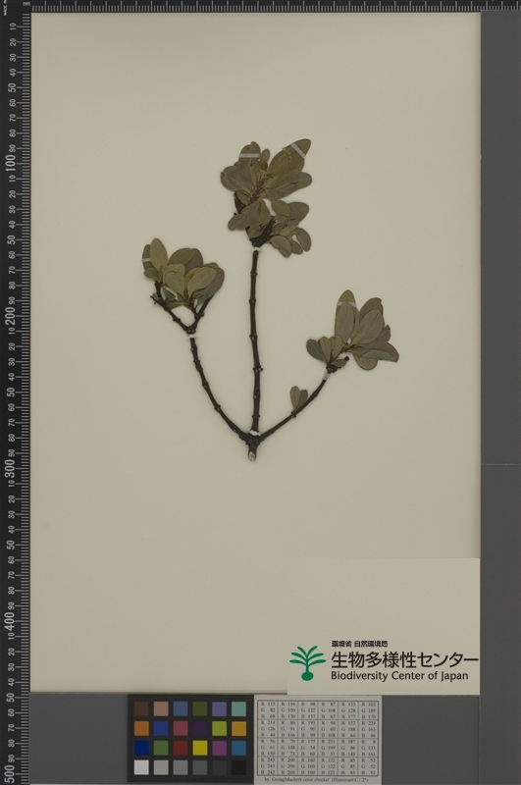Click the green tree logo of Biodiversity Center
This screenshot has height=785, width=521.
coord(307,663)
